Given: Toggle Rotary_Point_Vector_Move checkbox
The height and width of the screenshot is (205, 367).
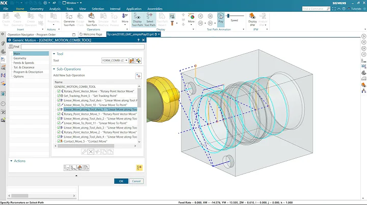Looking at the screenshot, I should pyautogui.click(x=59, y=91).
